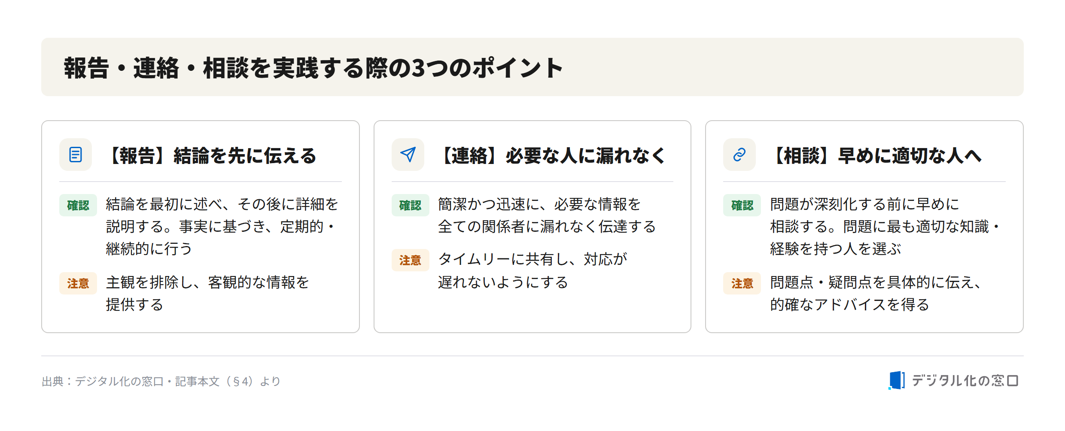The width and height of the screenshot is (1065, 431).
Task: Click the text 簡潔かつ迅速に、必要な情報を
Action: (x=539, y=204)
